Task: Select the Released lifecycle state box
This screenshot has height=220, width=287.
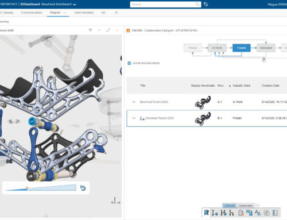Action: pos(266,48)
